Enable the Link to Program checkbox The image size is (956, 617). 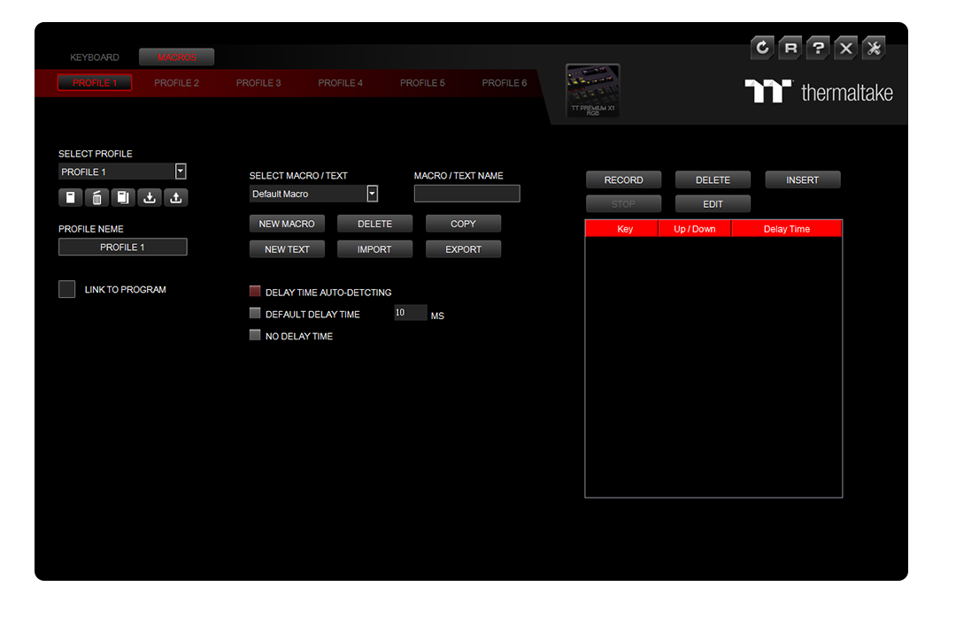[67, 290]
